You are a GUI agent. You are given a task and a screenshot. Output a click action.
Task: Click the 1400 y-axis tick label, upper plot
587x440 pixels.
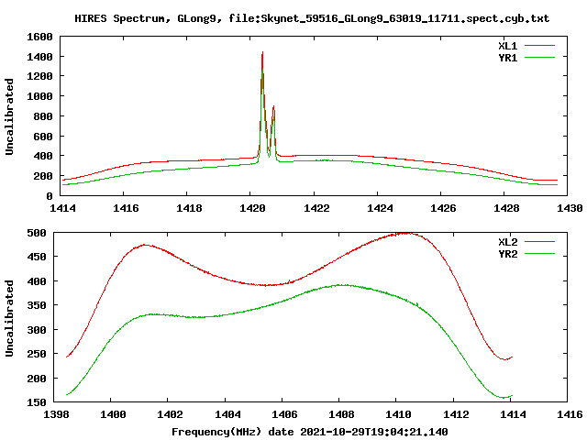pyautogui.click(x=39, y=57)
